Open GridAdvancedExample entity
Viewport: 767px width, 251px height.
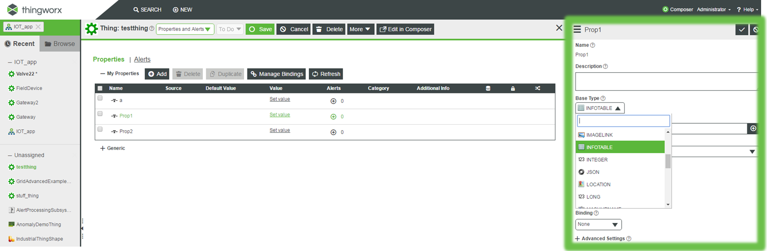coord(40,181)
